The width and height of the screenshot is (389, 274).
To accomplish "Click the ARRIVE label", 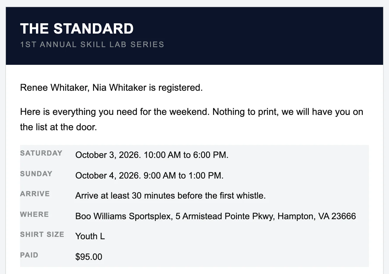I will point(35,194).
